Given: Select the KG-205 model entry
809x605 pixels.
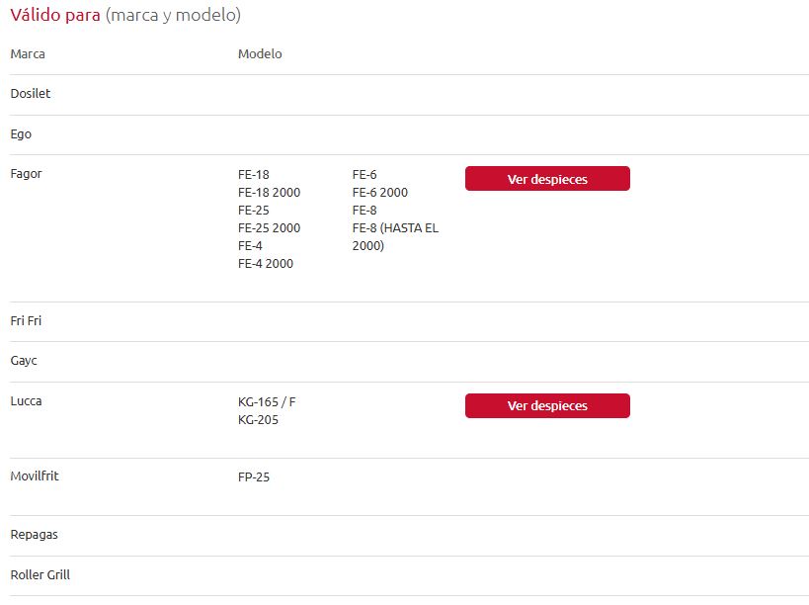Looking at the screenshot, I should (258, 420).
